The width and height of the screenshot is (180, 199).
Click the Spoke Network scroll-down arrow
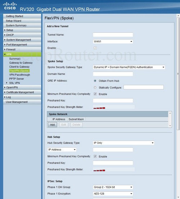170,126
